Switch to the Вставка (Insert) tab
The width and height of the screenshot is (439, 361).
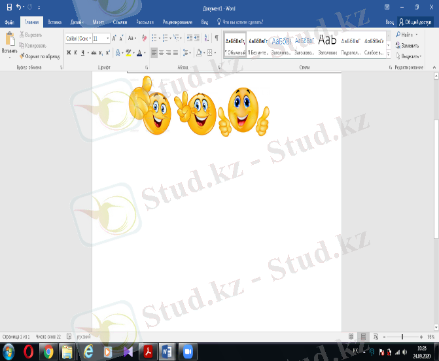point(54,22)
